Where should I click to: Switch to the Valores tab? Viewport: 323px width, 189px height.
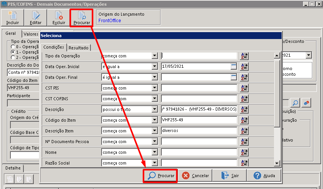(31, 34)
